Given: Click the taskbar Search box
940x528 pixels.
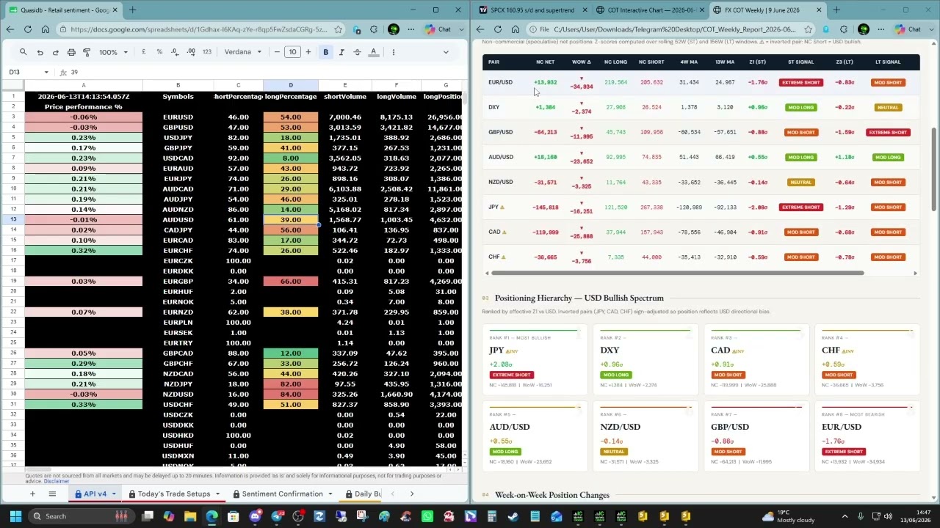Looking at the screenshot, I should [x=81, y=516].
